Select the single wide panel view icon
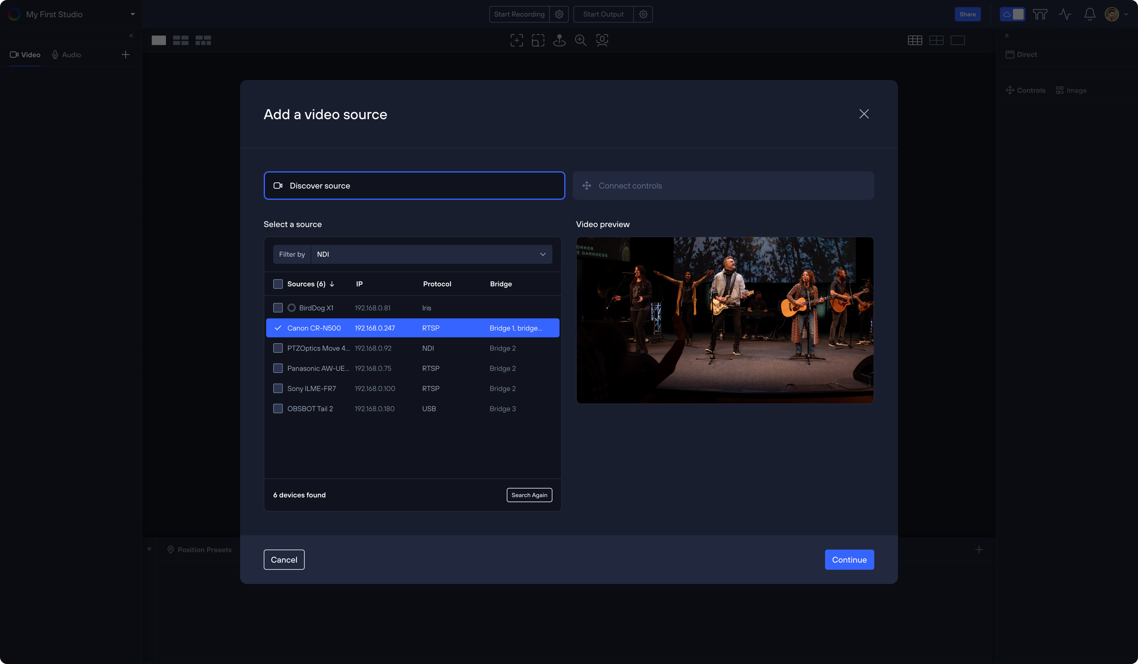The height and width of the screenshot is (664, 1138). (957, 40)
